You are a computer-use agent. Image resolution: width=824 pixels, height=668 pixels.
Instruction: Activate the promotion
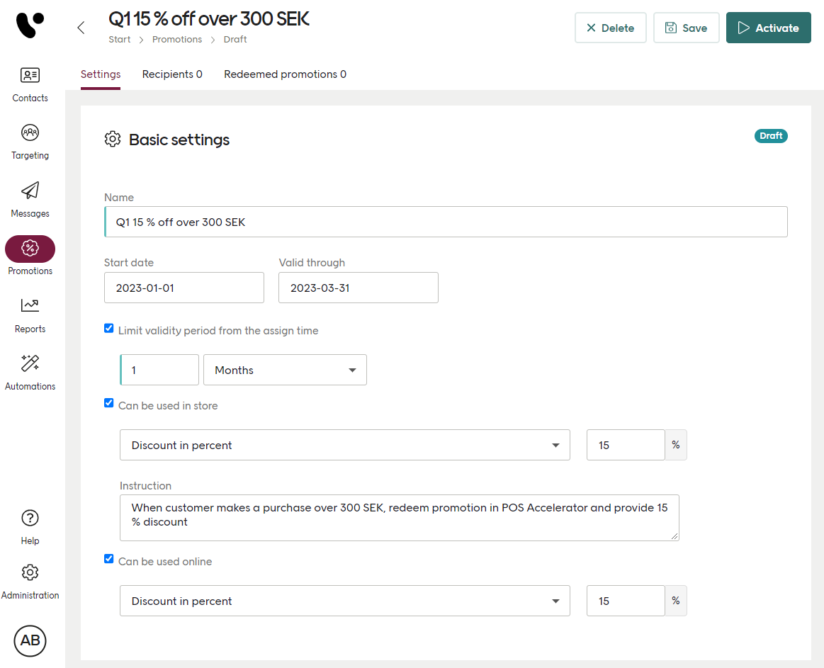(x=768, y=27)
